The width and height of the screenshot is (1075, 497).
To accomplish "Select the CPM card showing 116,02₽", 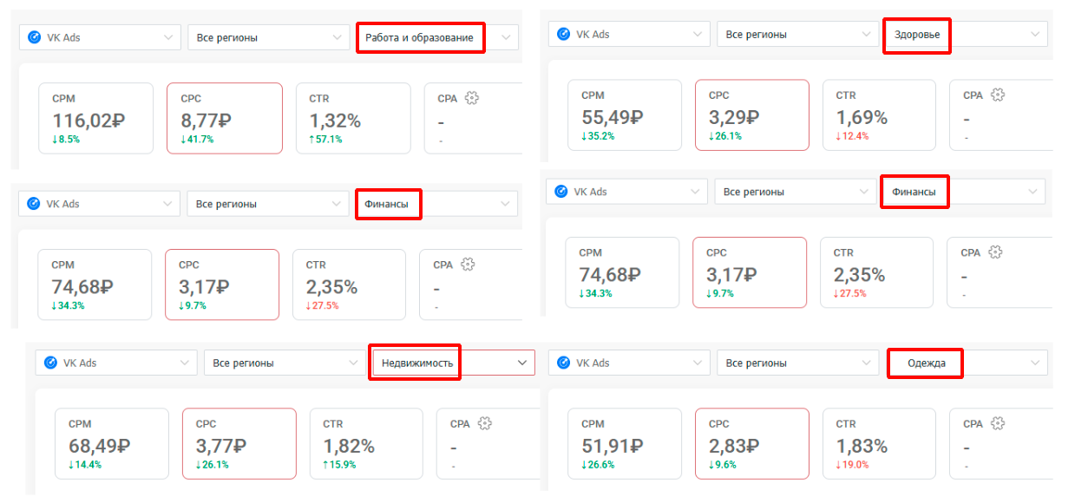I will click(x=96, y=118).
